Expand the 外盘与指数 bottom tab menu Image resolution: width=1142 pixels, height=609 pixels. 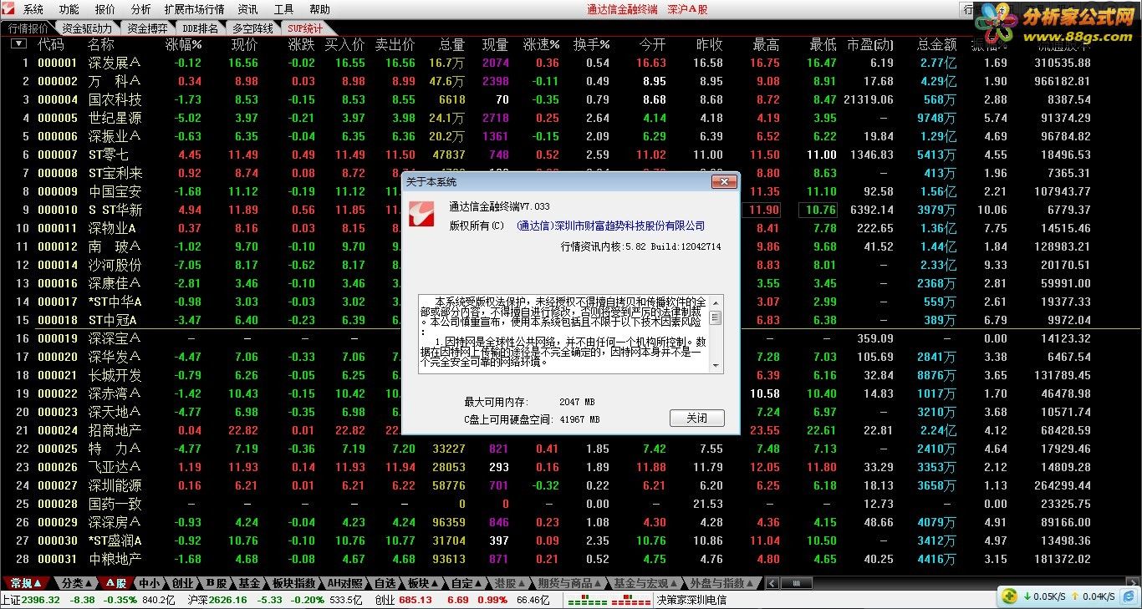click(x=721, y=583)
